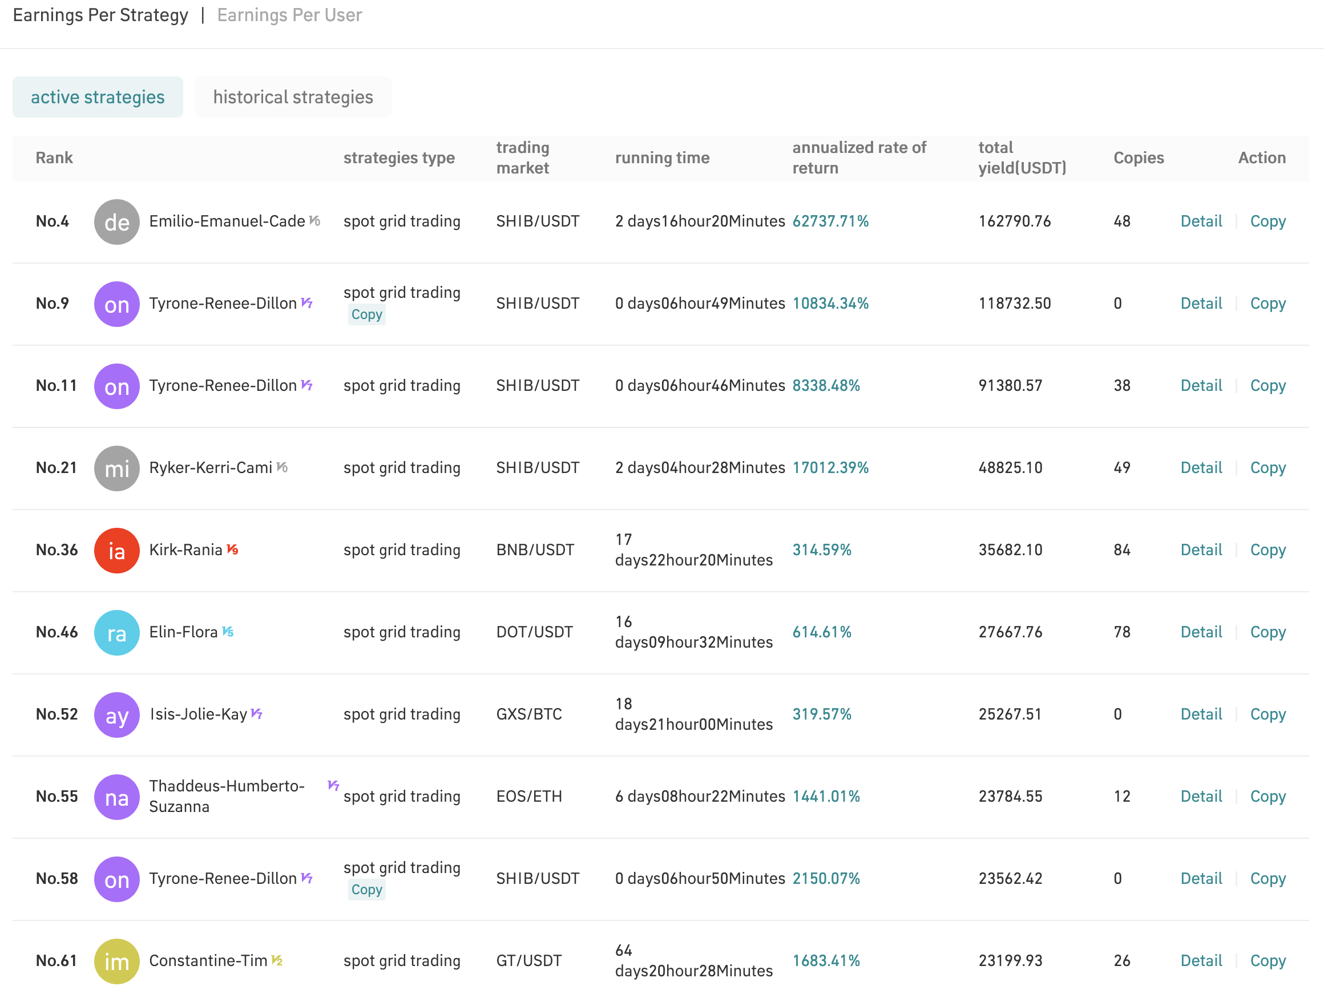Click the 162790.76 total yield value

[x=1014, y=221]
